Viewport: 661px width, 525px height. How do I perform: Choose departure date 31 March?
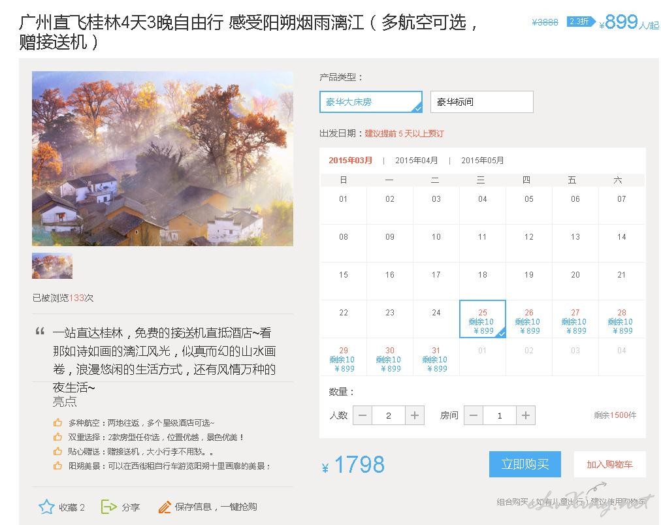[x=436, y=357]
